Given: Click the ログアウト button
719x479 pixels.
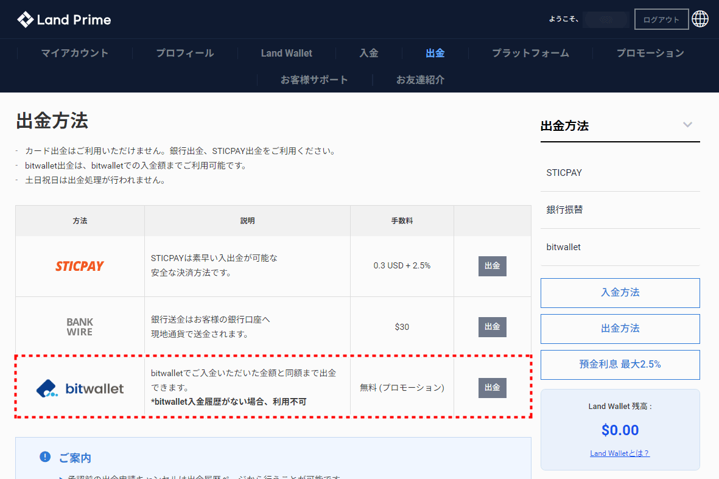Looking at the screenshot, I should click(x=661, y=19).
